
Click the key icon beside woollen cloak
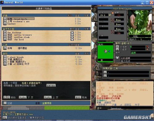click(x=5, y=37)
